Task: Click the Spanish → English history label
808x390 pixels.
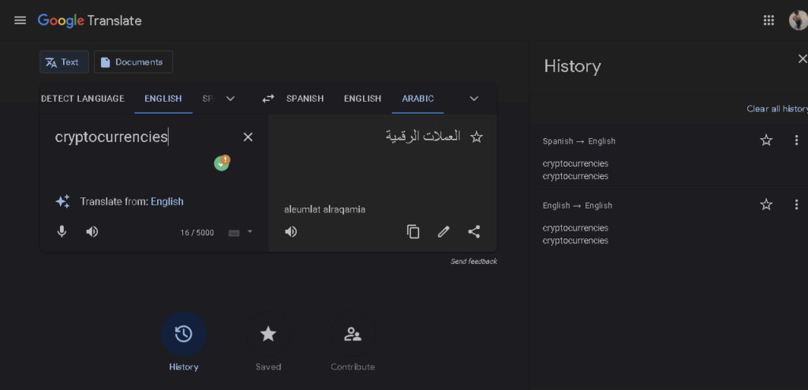Action: point(578,141)
